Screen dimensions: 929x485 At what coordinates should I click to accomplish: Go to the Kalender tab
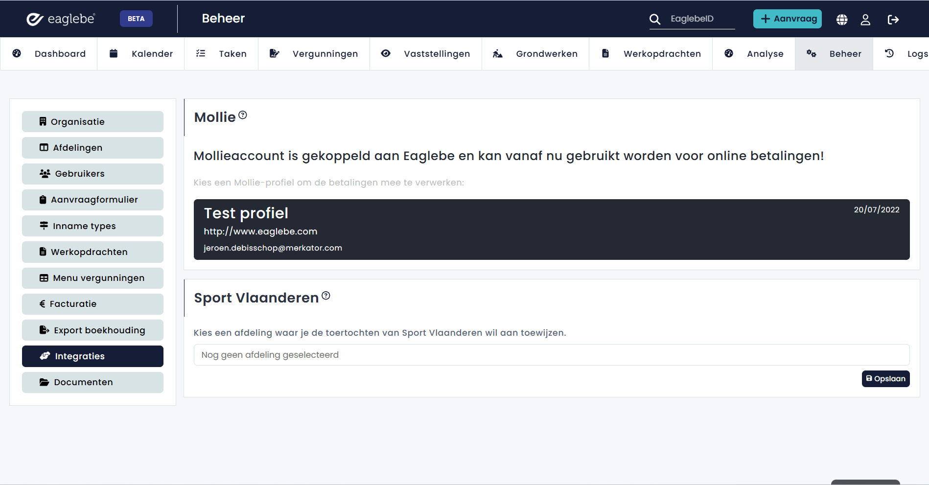pyautogui.click(x=141, y=54)
